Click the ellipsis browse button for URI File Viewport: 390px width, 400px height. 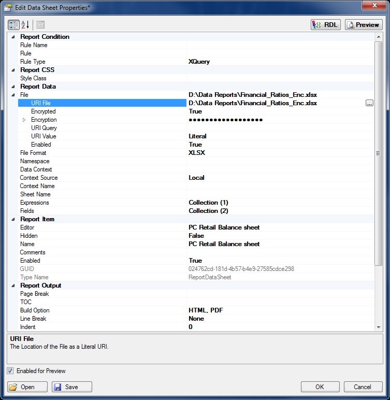point(369,103)
